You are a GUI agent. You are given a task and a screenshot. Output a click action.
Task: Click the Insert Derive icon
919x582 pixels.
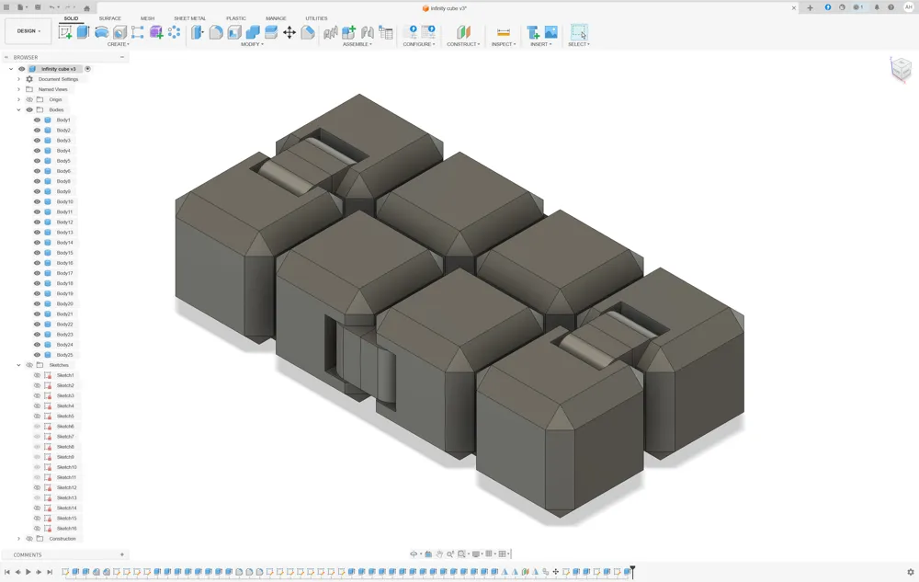click(533, 32)
